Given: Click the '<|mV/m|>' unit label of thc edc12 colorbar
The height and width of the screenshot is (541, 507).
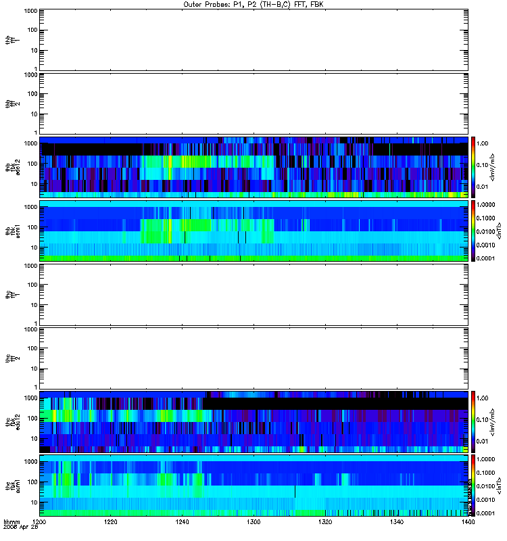Looking at the screenshot, I should tap(493, 422).
